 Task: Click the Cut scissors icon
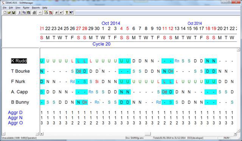click(20, 12)
